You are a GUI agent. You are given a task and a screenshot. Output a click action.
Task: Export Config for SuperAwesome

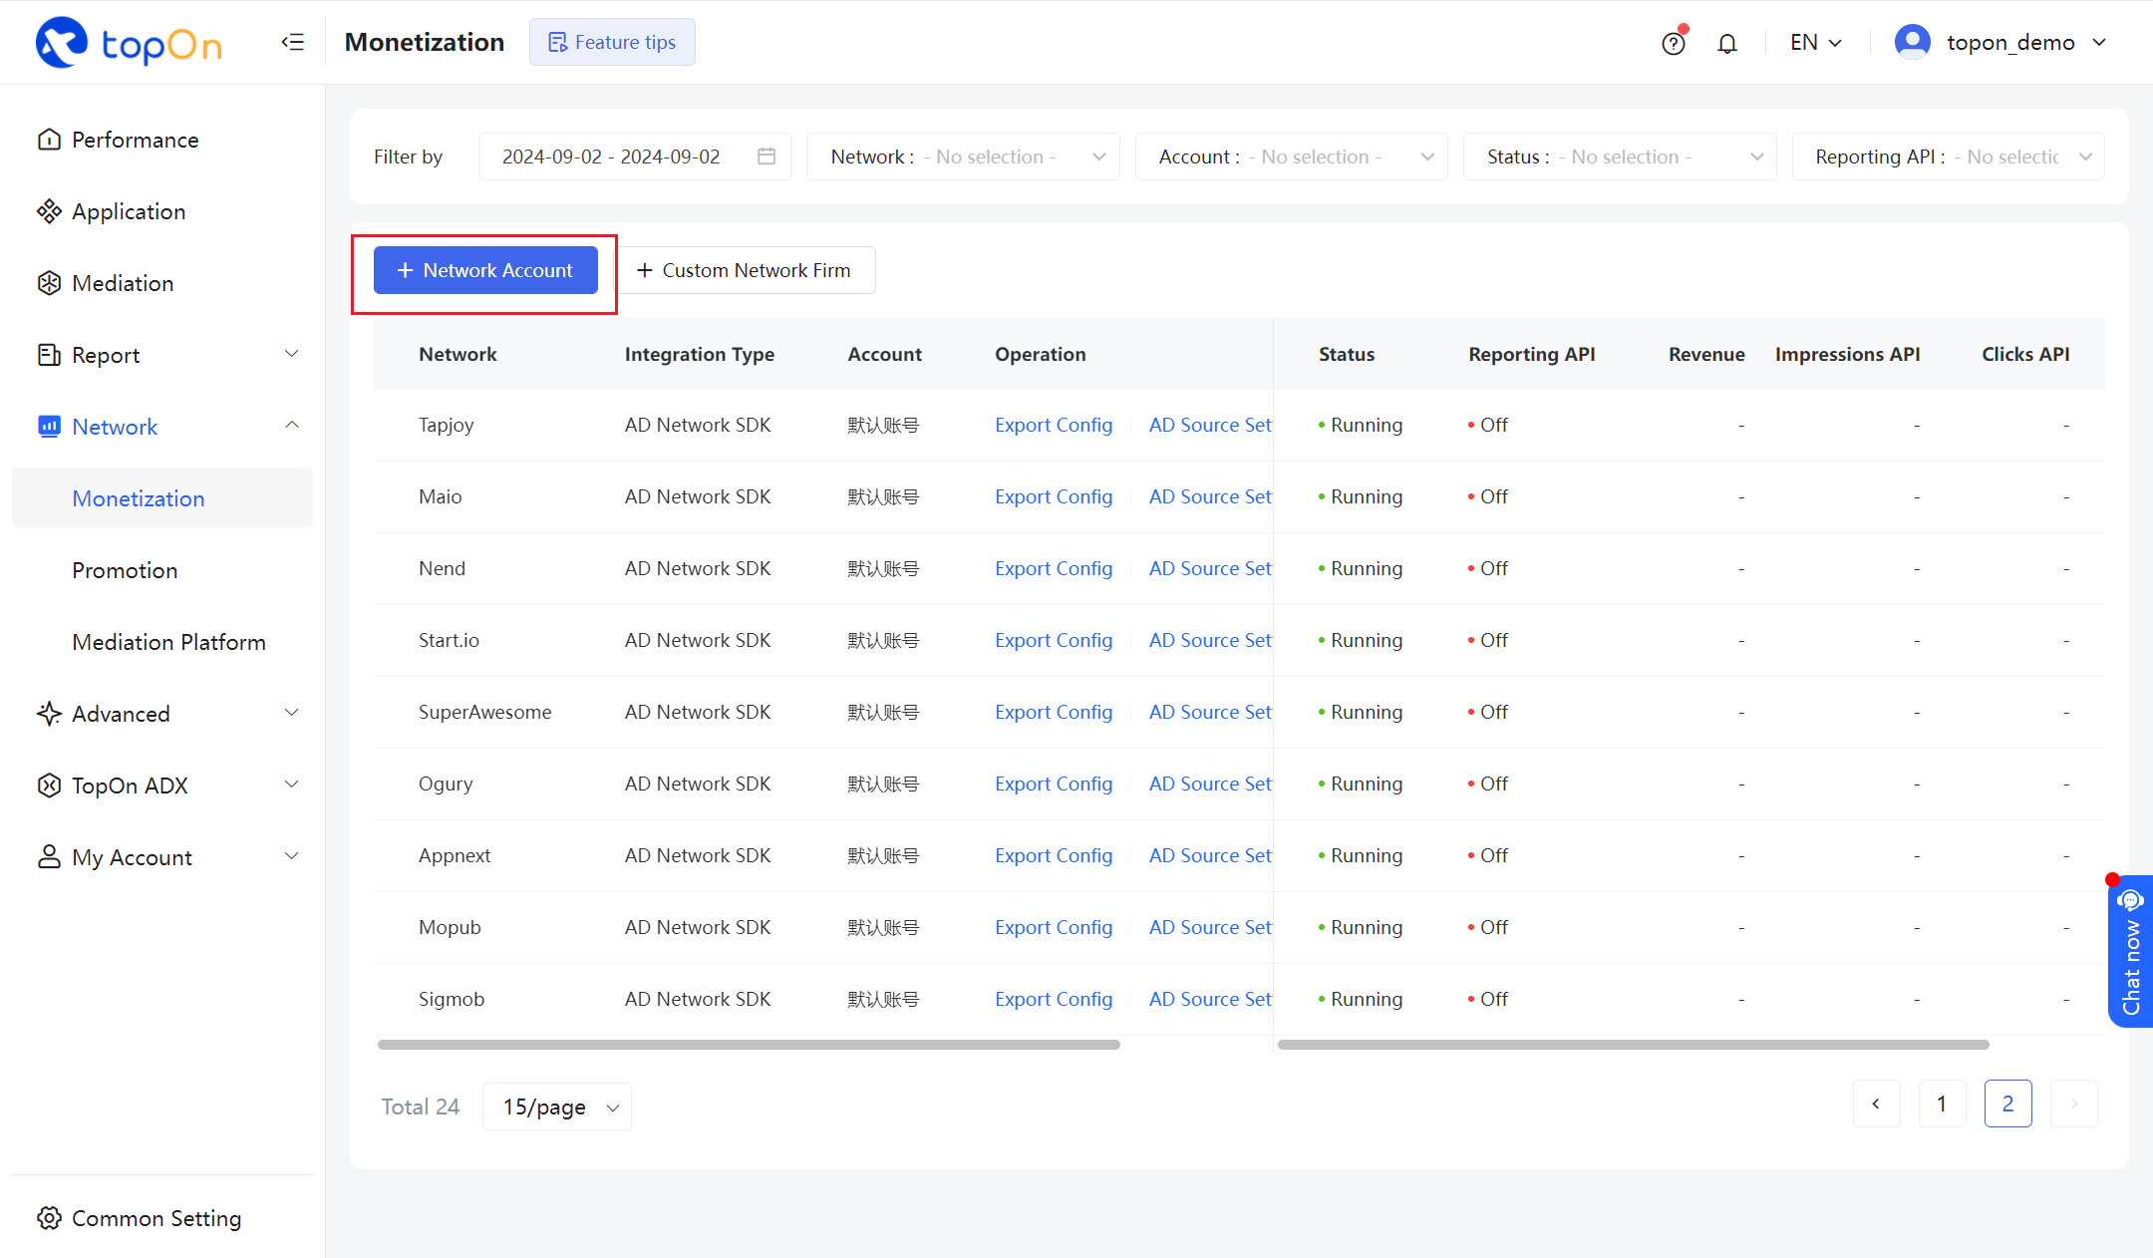[x=1054, y=712]
